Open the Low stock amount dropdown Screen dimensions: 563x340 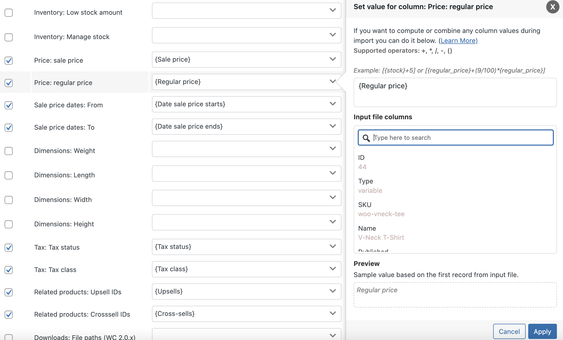246,11
